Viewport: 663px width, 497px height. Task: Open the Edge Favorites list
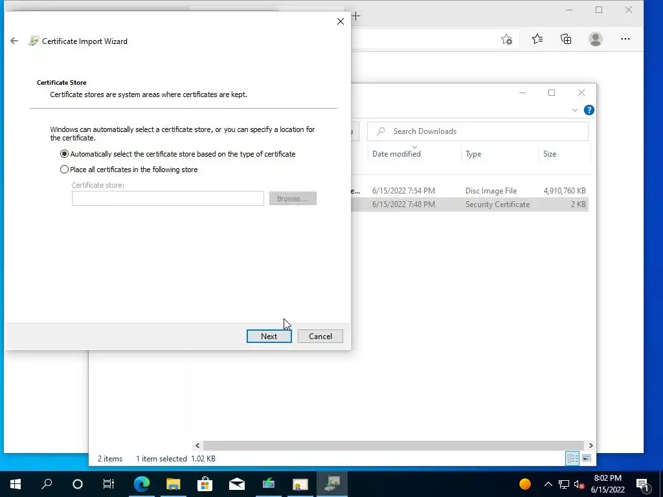[537, 39]
